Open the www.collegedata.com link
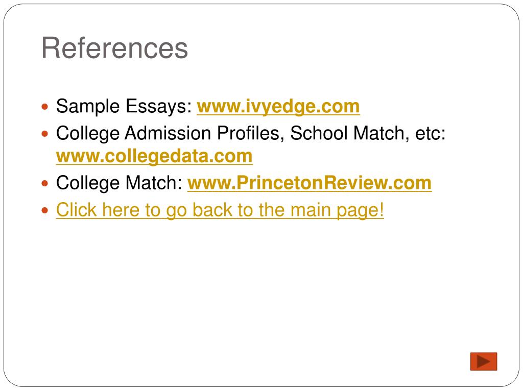523x392 pixels. 154,156
